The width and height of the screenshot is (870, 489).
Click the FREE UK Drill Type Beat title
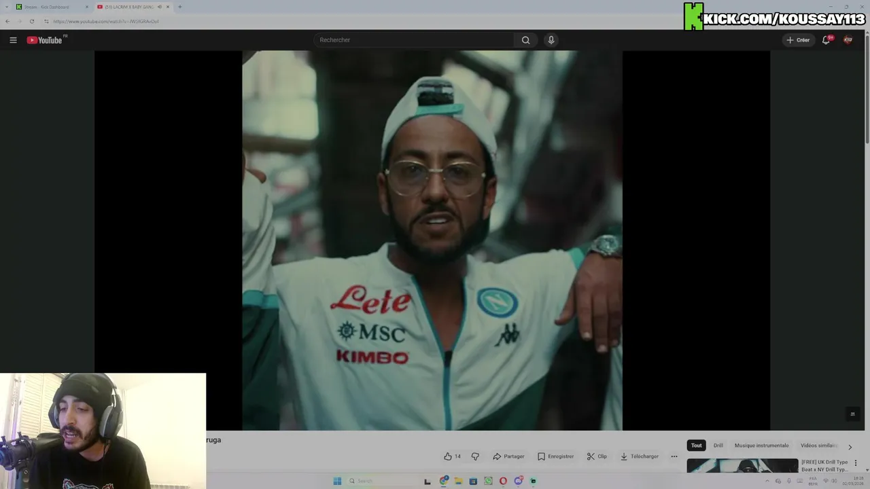pos(824,465)
